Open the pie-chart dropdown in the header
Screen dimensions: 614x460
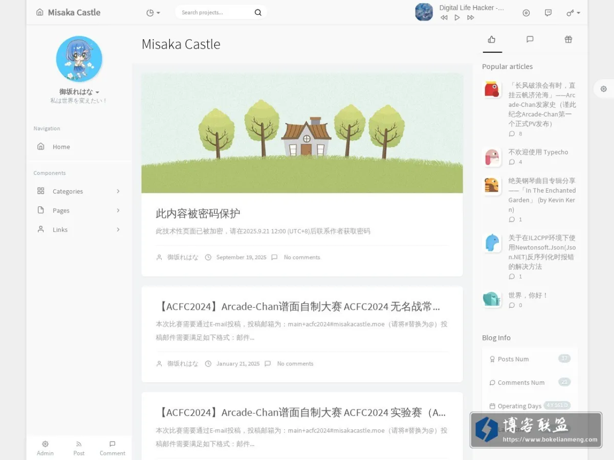point(153,13)
